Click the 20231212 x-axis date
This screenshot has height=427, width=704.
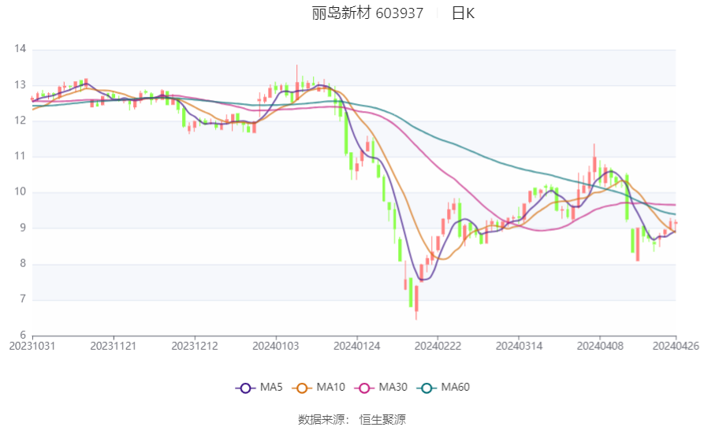point(195,345)
